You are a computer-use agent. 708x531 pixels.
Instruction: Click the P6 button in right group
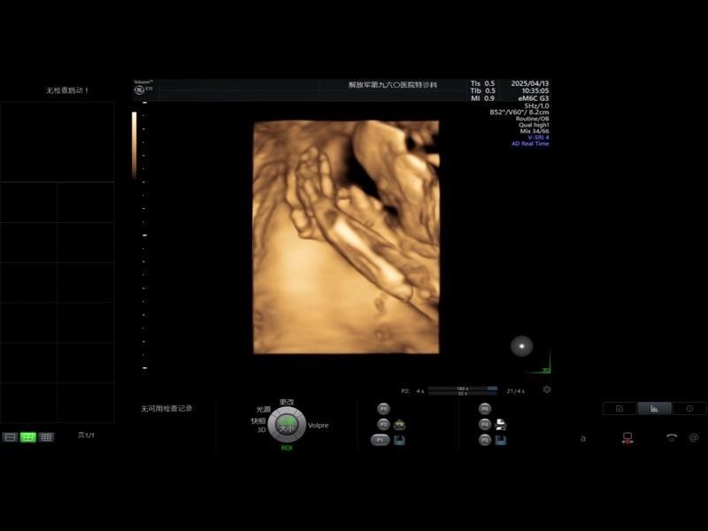pos(484,409)
